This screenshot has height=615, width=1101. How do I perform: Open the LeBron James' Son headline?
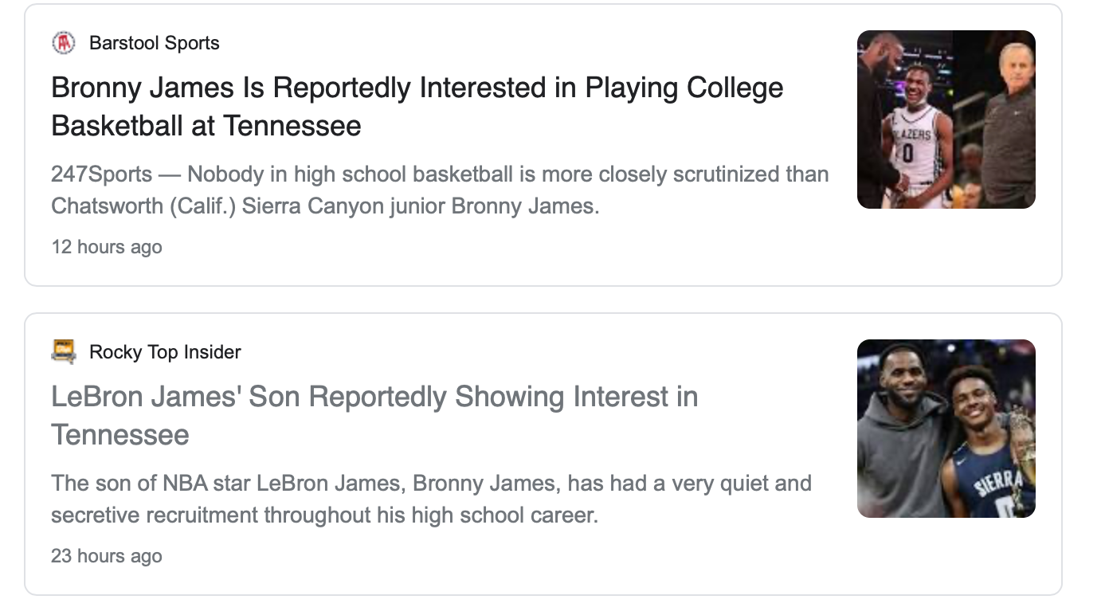point(374,397)
